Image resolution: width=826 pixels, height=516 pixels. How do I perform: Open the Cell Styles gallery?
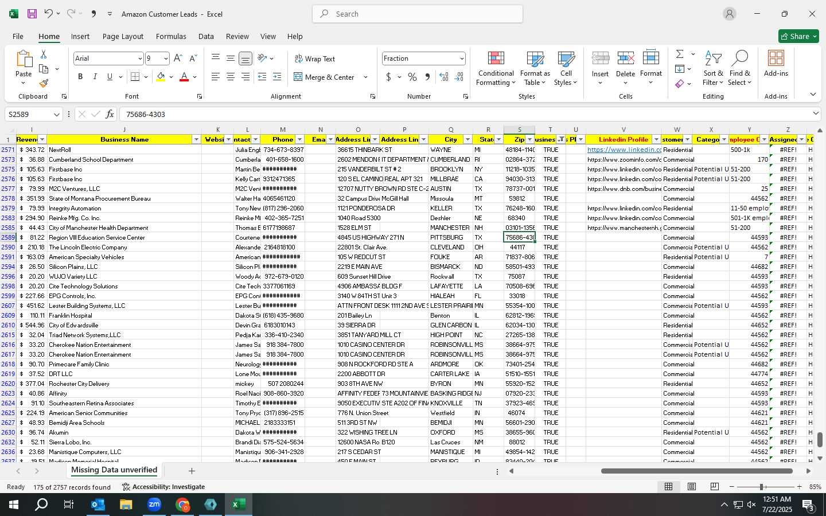566,69
